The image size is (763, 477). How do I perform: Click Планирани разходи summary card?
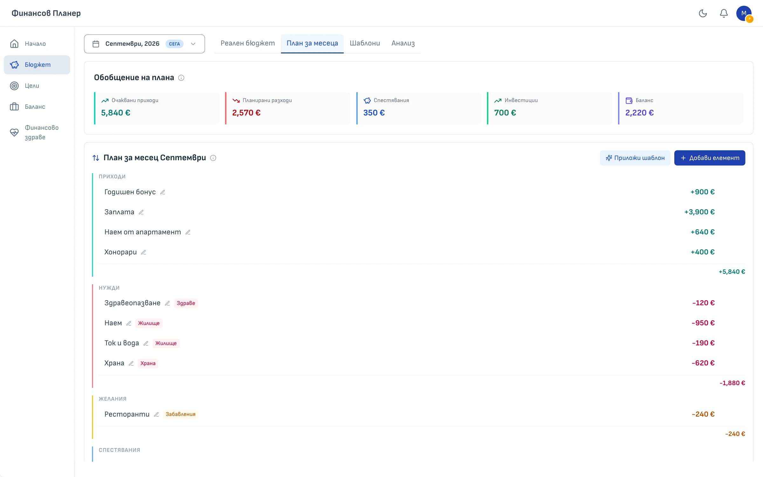click(x=288, y=108)
